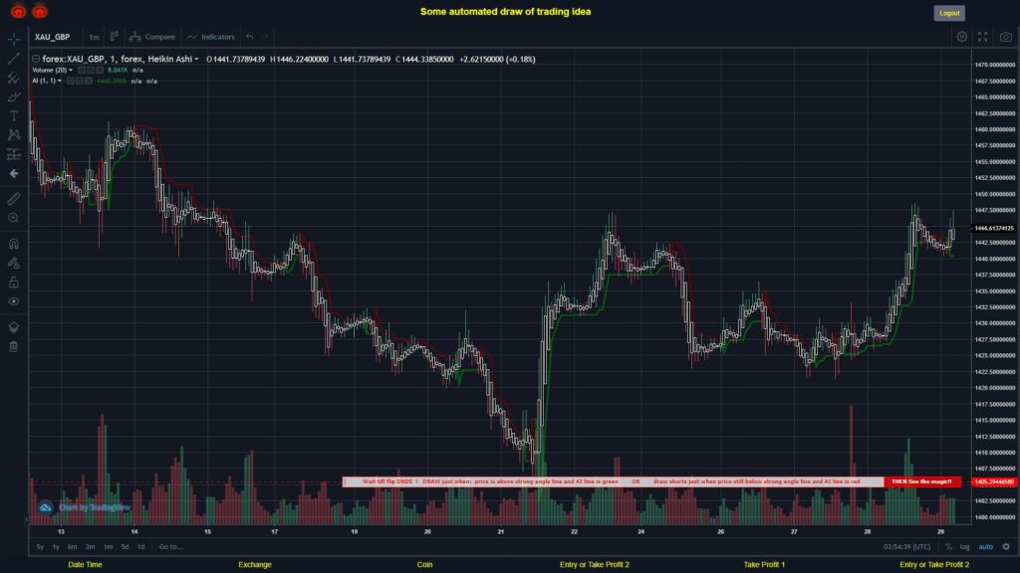Select the crosshair cursor tool

(x=14, y=39)
